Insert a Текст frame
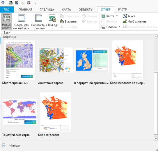The width and height of the screenshot is (158, 151). pos(129,16)
